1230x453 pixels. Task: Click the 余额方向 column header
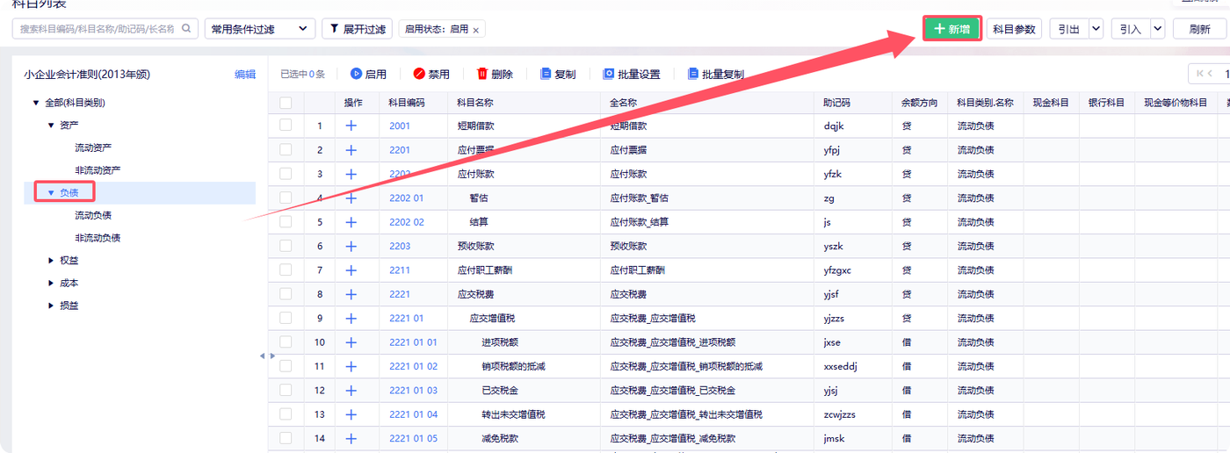919,103
